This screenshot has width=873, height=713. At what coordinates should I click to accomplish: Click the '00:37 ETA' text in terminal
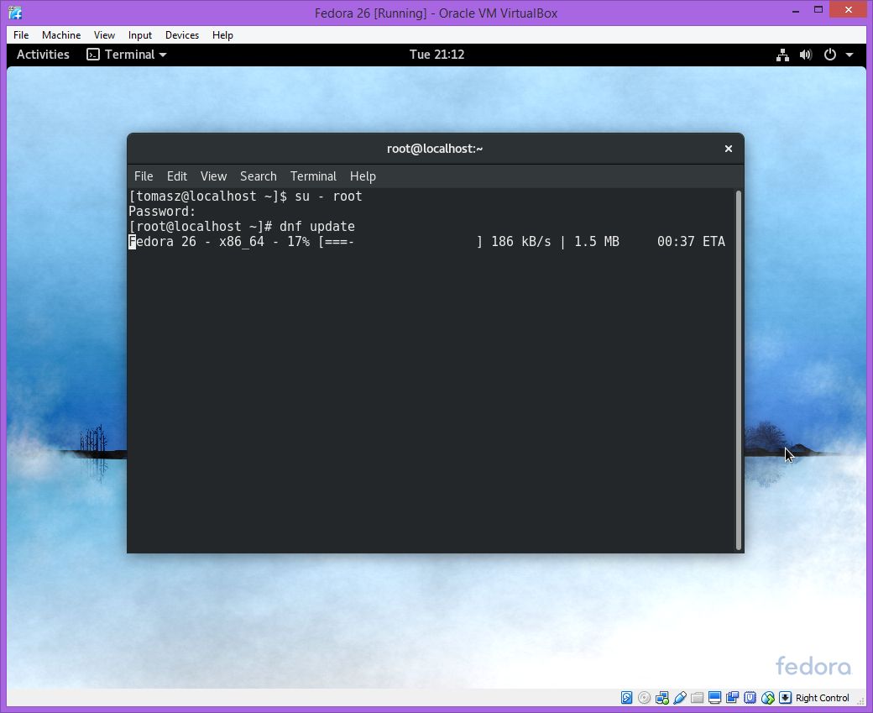[x=691, y=242]
